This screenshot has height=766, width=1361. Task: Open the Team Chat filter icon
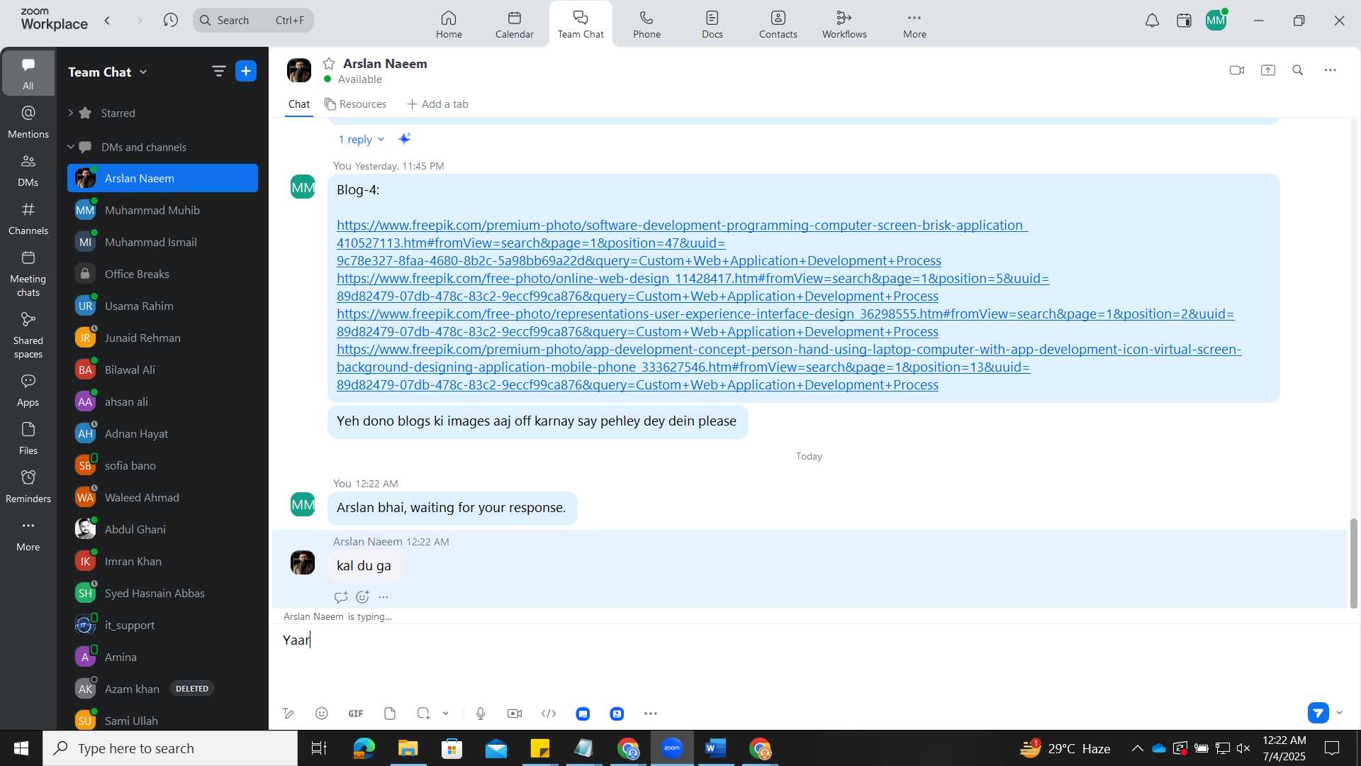[218, 71]
